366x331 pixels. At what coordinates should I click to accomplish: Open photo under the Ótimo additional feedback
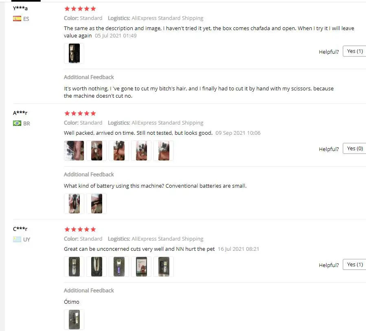[74, 320]
